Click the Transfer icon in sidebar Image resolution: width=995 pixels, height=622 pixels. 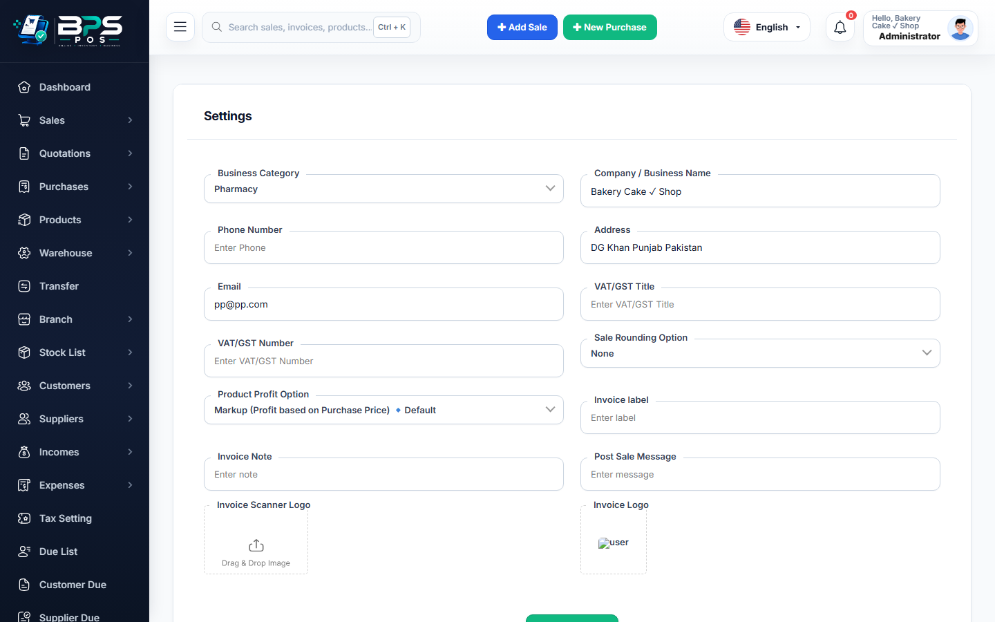coord(24,286)
